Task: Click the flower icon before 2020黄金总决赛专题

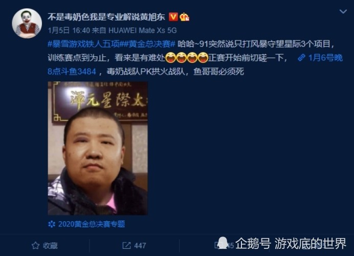Action: [x=52, y=224]
